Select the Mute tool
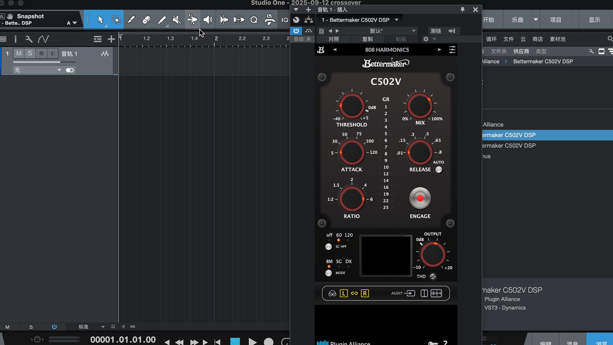Image resolution: width=613 pixels, height=345 pixels. click(177, 20)
